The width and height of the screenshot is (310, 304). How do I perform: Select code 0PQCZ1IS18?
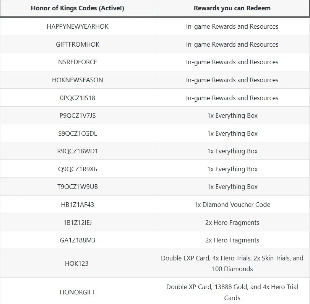point(77,98)
